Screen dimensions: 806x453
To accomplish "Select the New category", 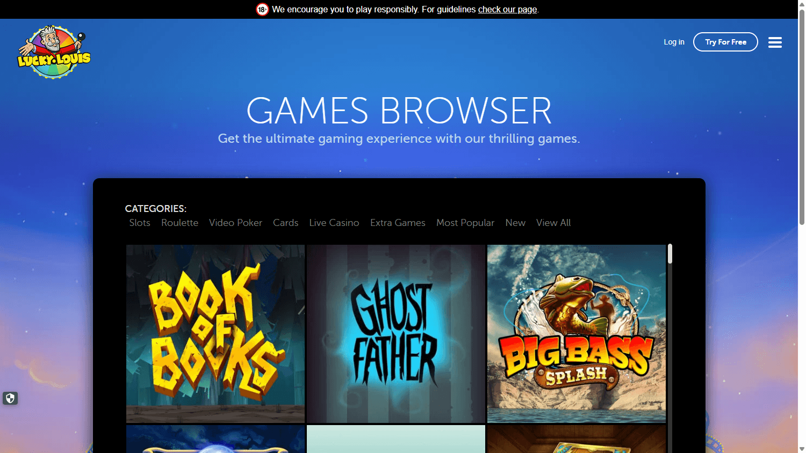I will 515,223.
